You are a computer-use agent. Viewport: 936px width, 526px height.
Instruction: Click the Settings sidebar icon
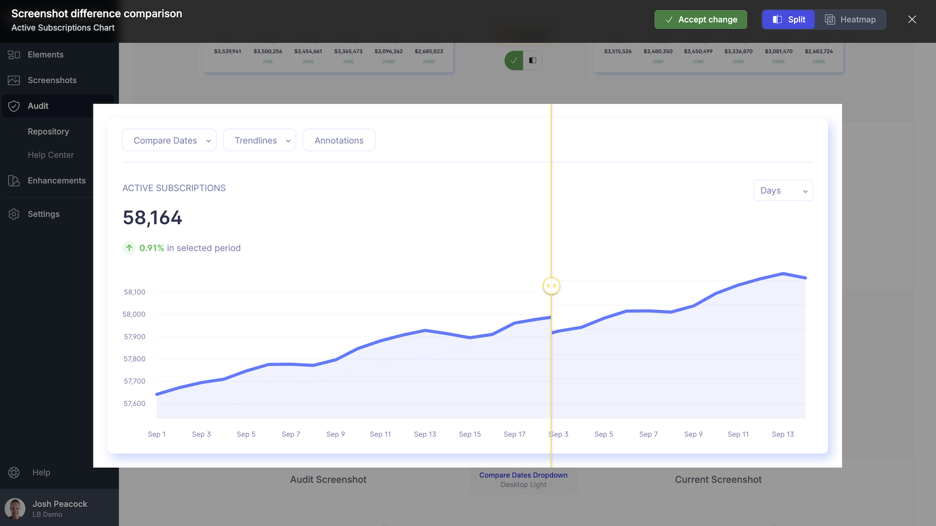pyautogui.click(x=14, y=214)
